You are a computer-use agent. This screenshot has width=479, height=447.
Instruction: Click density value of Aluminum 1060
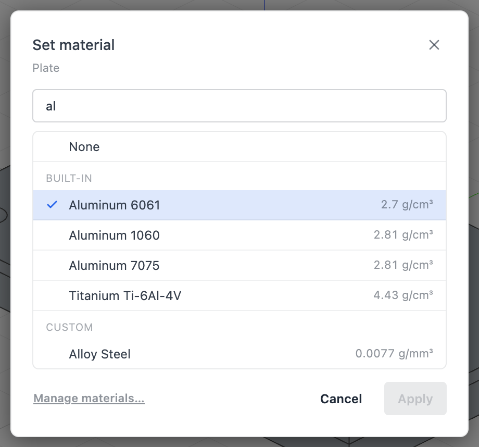coord(403,234)
